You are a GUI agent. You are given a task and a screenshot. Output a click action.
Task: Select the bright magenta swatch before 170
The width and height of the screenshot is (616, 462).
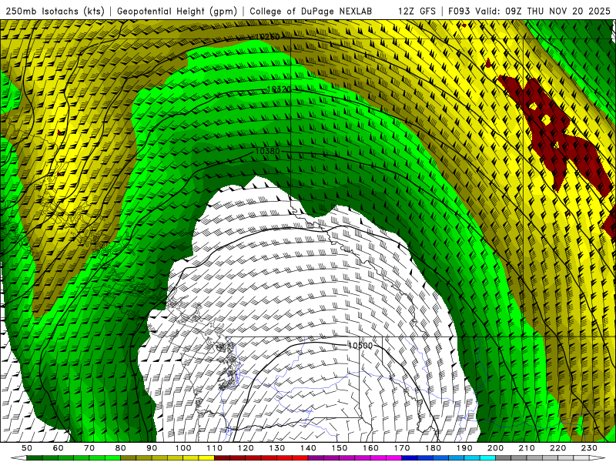394,458
